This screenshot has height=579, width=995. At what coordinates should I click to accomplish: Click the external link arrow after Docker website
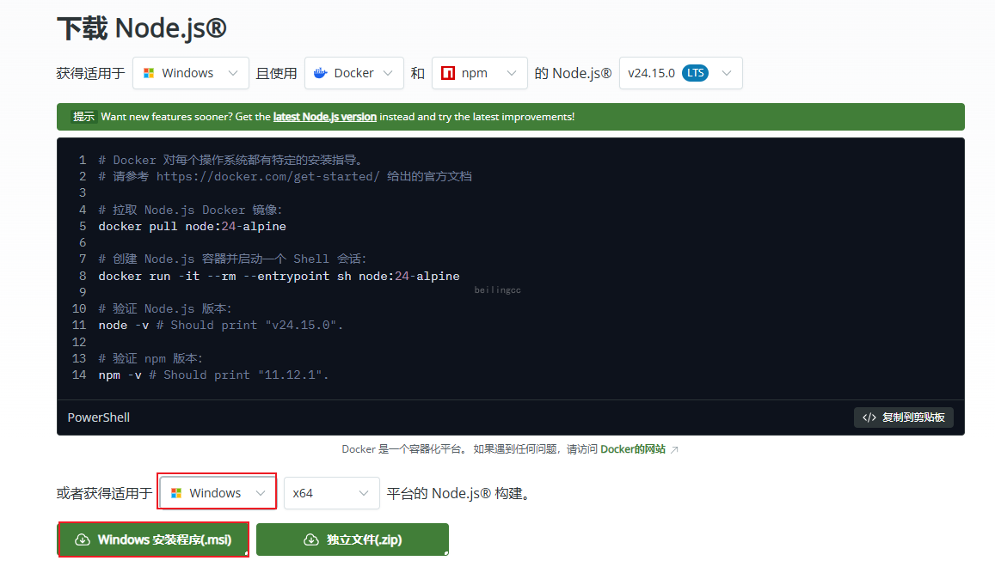(x=674, y=449)
